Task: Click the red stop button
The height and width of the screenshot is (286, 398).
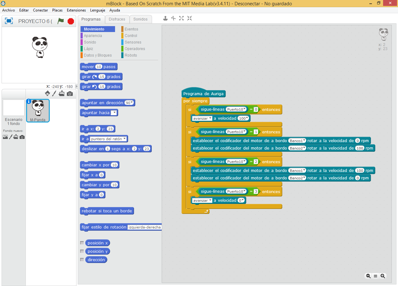Action: pos(71,21)
